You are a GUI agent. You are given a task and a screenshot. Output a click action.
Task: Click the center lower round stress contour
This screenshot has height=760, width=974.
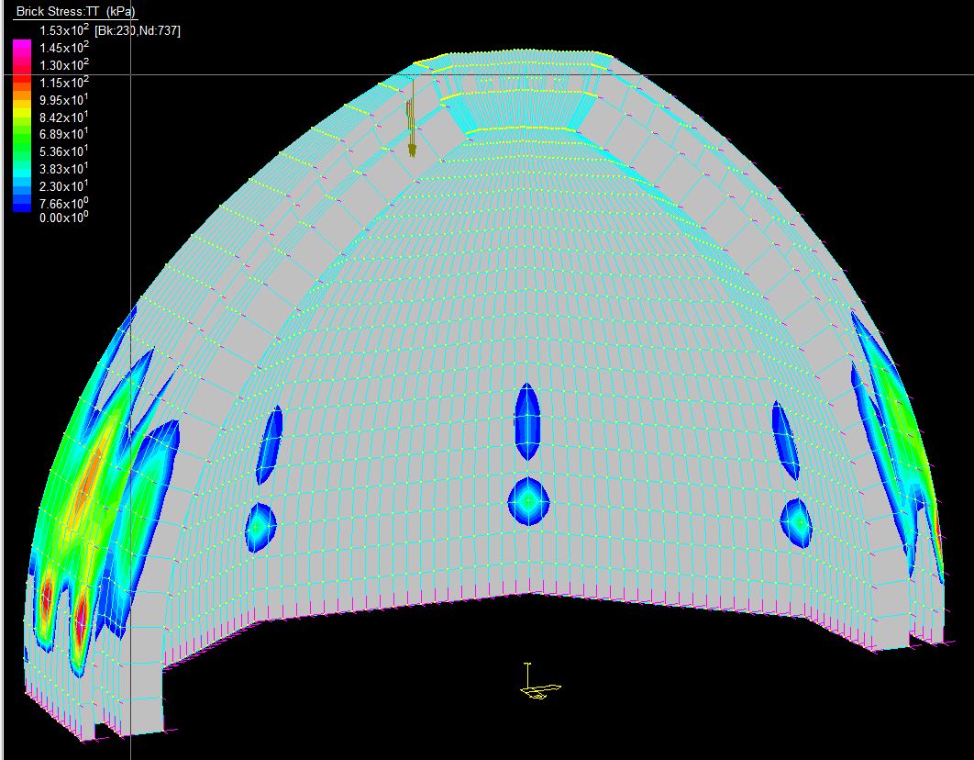528,501
